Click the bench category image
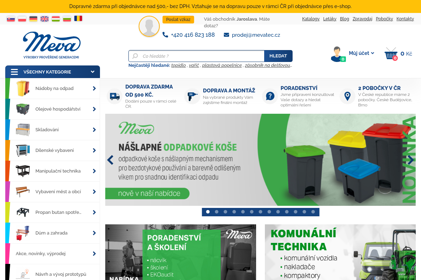The image size is (421, 280). point(23,192)
